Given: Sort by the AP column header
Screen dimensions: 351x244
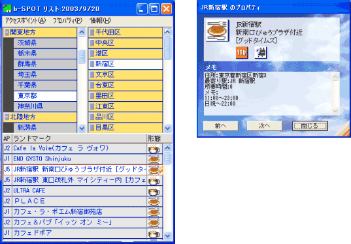Looking at the screenshot, I should coord(7,138).
